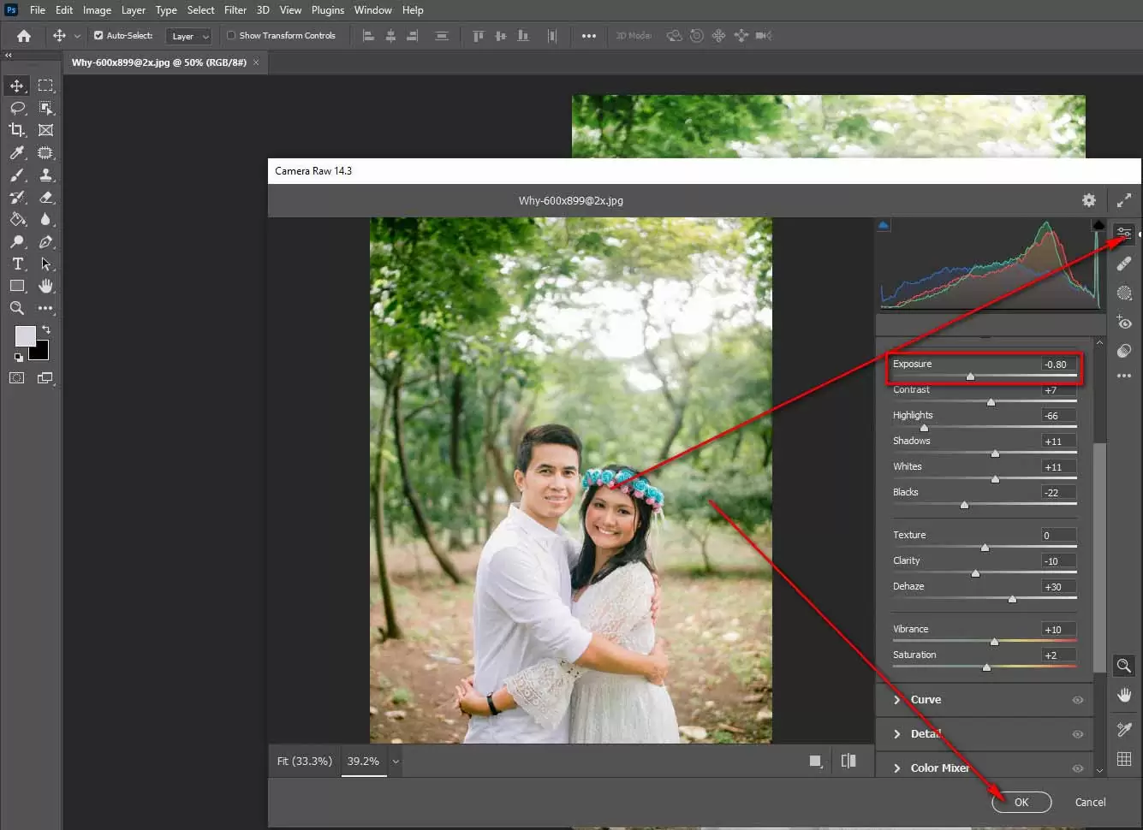
Task: Select the Red Eye removal tool
Action: [1124, 323]
